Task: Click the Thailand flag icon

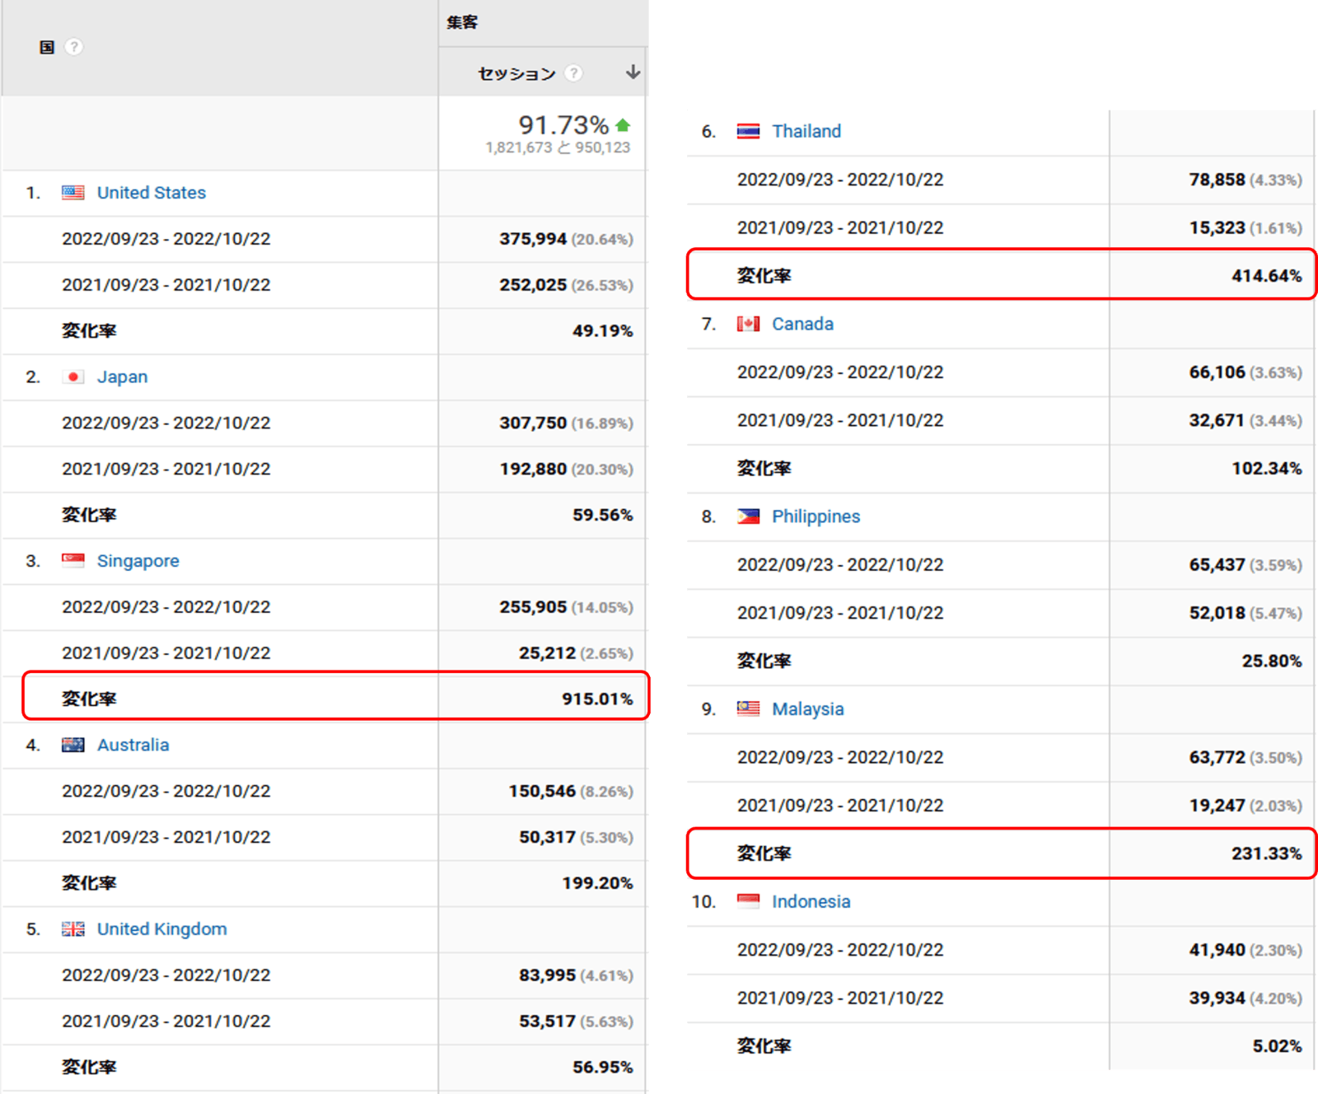Action: 748,132
